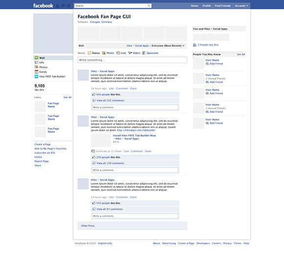Screen dimensions: 284x255
Task: Click the Wall icon in left sidebar
Action: click(x=36, y=58)
